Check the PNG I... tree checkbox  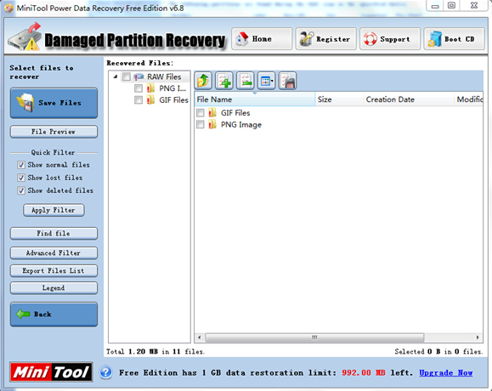click(x=139, y=88)
